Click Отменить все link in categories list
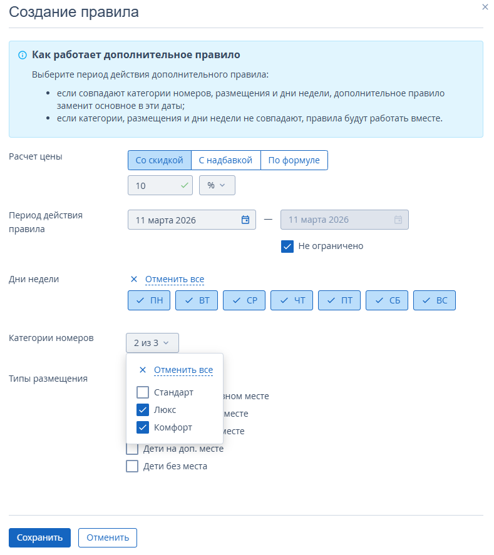This screenshot has width=494, height=555. click(183, 370)
